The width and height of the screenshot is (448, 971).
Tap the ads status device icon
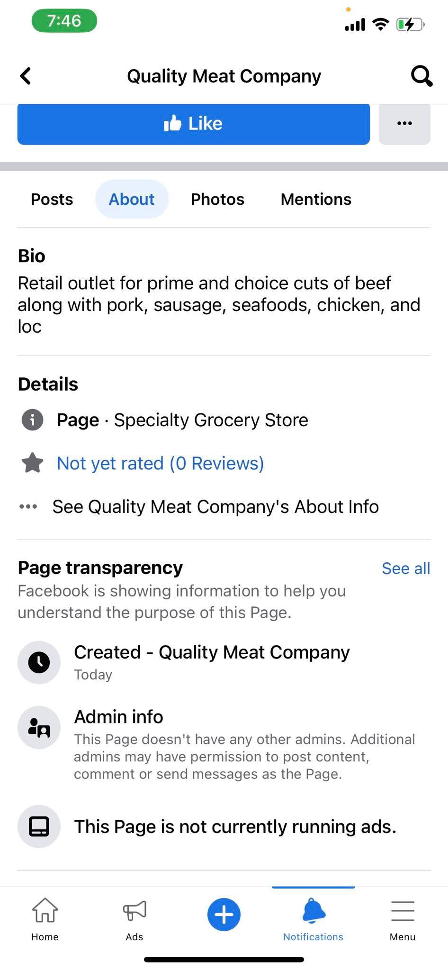(39, 826)
